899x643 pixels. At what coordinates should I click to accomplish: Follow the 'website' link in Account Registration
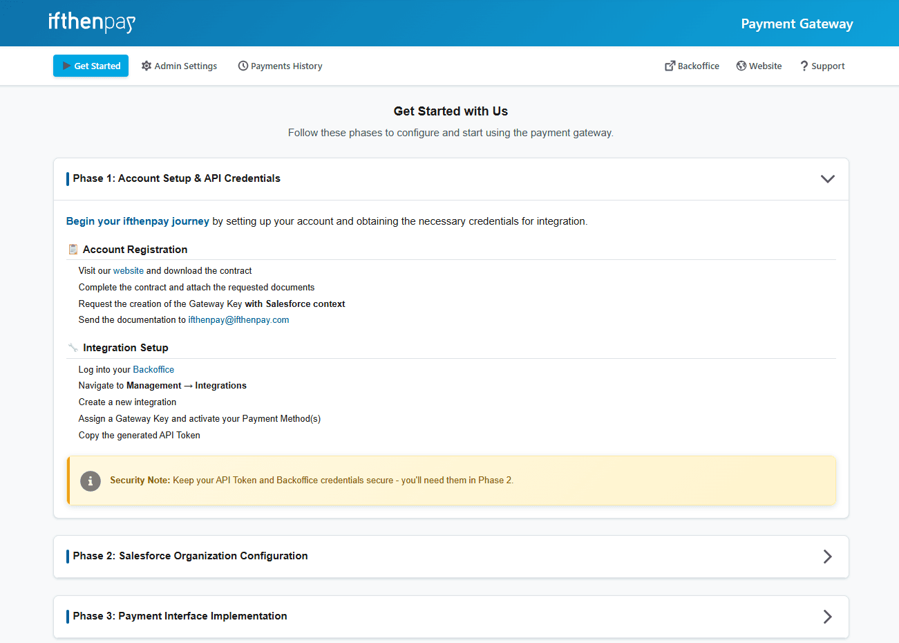tap(129, 271)
